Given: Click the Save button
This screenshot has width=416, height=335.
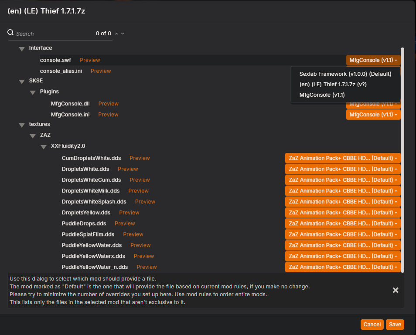Looking at the screenshot, I should tap(395, 325).
